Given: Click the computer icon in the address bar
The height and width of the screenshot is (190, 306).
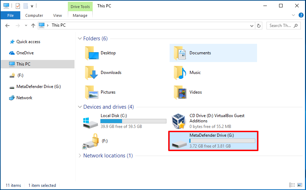Looking at the screenshot, I should point(42,25).
